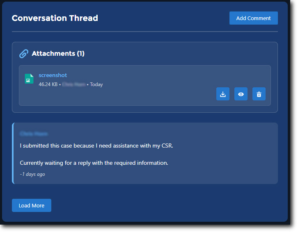
Task: Click the 46.24 KB file size text
Action: (x=48, y=84)
